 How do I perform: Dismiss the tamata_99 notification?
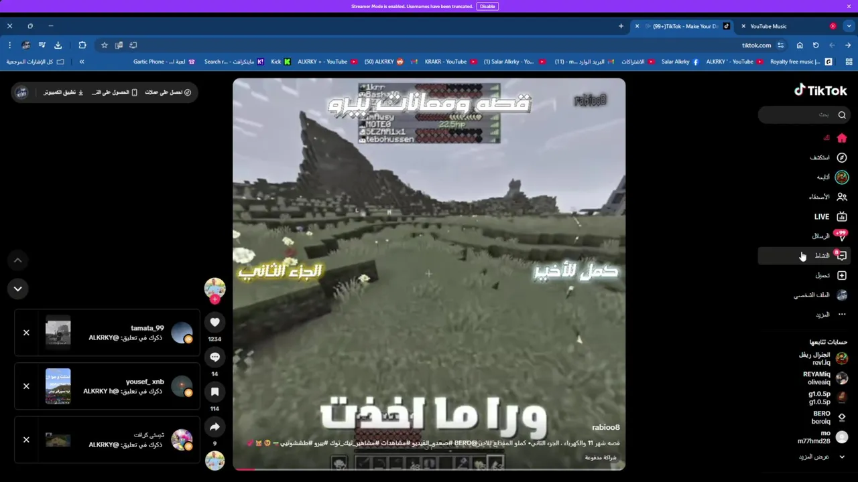26,333
